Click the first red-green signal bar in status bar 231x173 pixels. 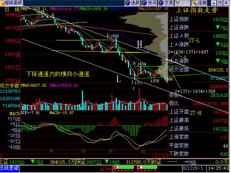coord(124,167)
